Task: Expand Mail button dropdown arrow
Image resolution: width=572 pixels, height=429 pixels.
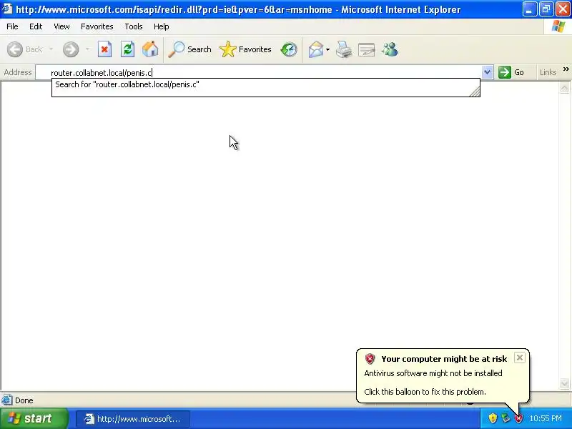Action: click(x=327, y=49)
